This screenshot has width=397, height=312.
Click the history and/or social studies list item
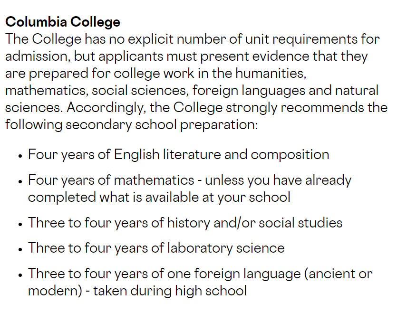coord(185,222)
